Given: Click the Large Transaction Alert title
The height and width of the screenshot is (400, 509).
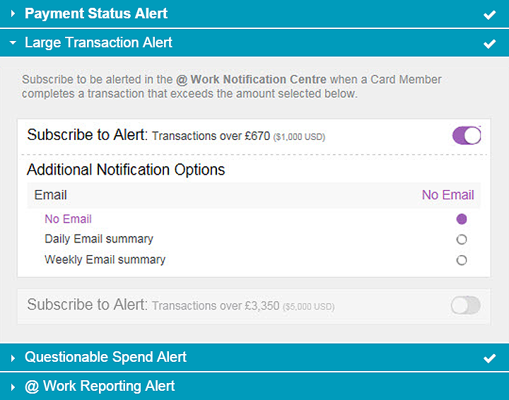Looking at the screenshot, I should click(98, 43).
